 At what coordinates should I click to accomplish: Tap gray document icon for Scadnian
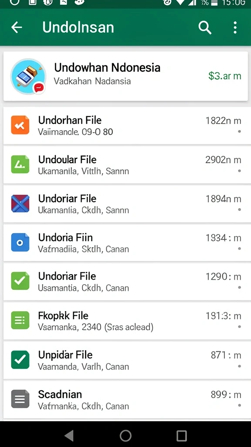point(20,399)
